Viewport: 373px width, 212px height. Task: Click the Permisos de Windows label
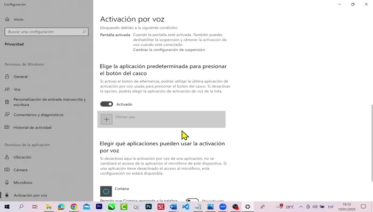pos(24,64)
